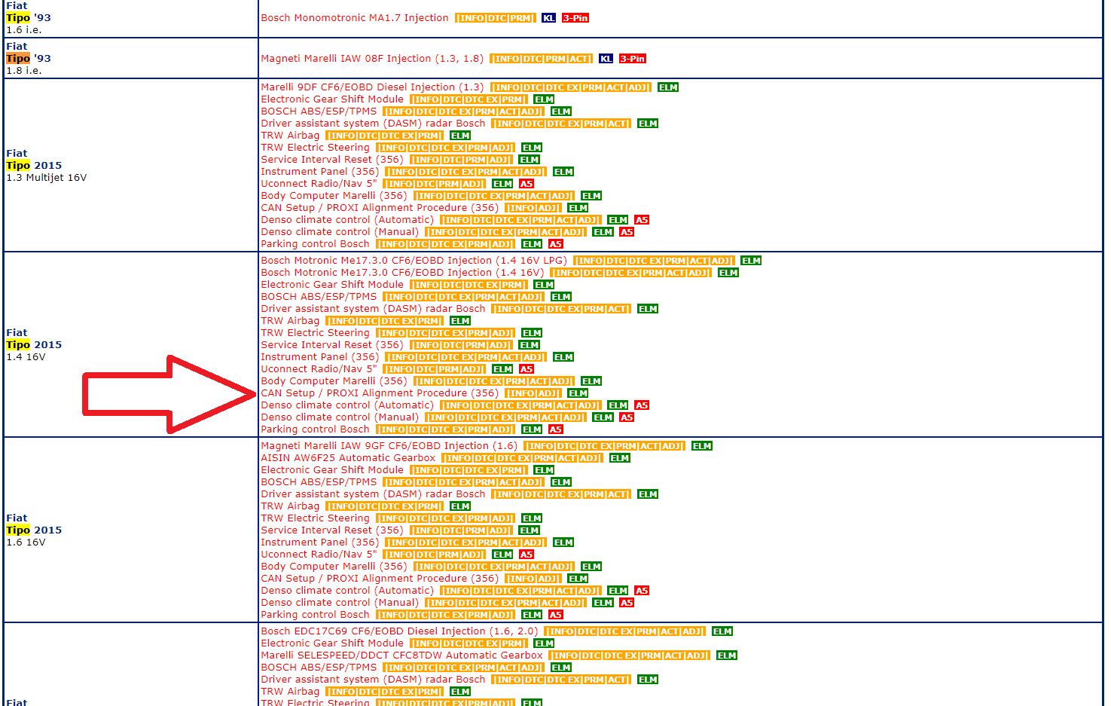Click the INFO DTC PRM badge beside Bosch Monomotronic MA1.7
The image size is (1111, 706).
tap(496, 18)
